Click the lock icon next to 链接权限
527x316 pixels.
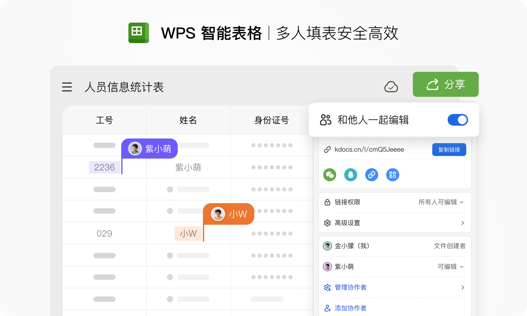(327, 202)
